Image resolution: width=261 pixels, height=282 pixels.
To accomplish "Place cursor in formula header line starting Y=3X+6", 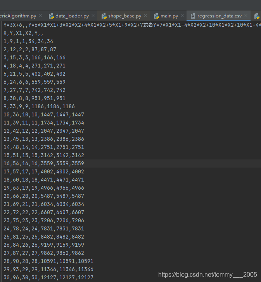I will (132, 25).
